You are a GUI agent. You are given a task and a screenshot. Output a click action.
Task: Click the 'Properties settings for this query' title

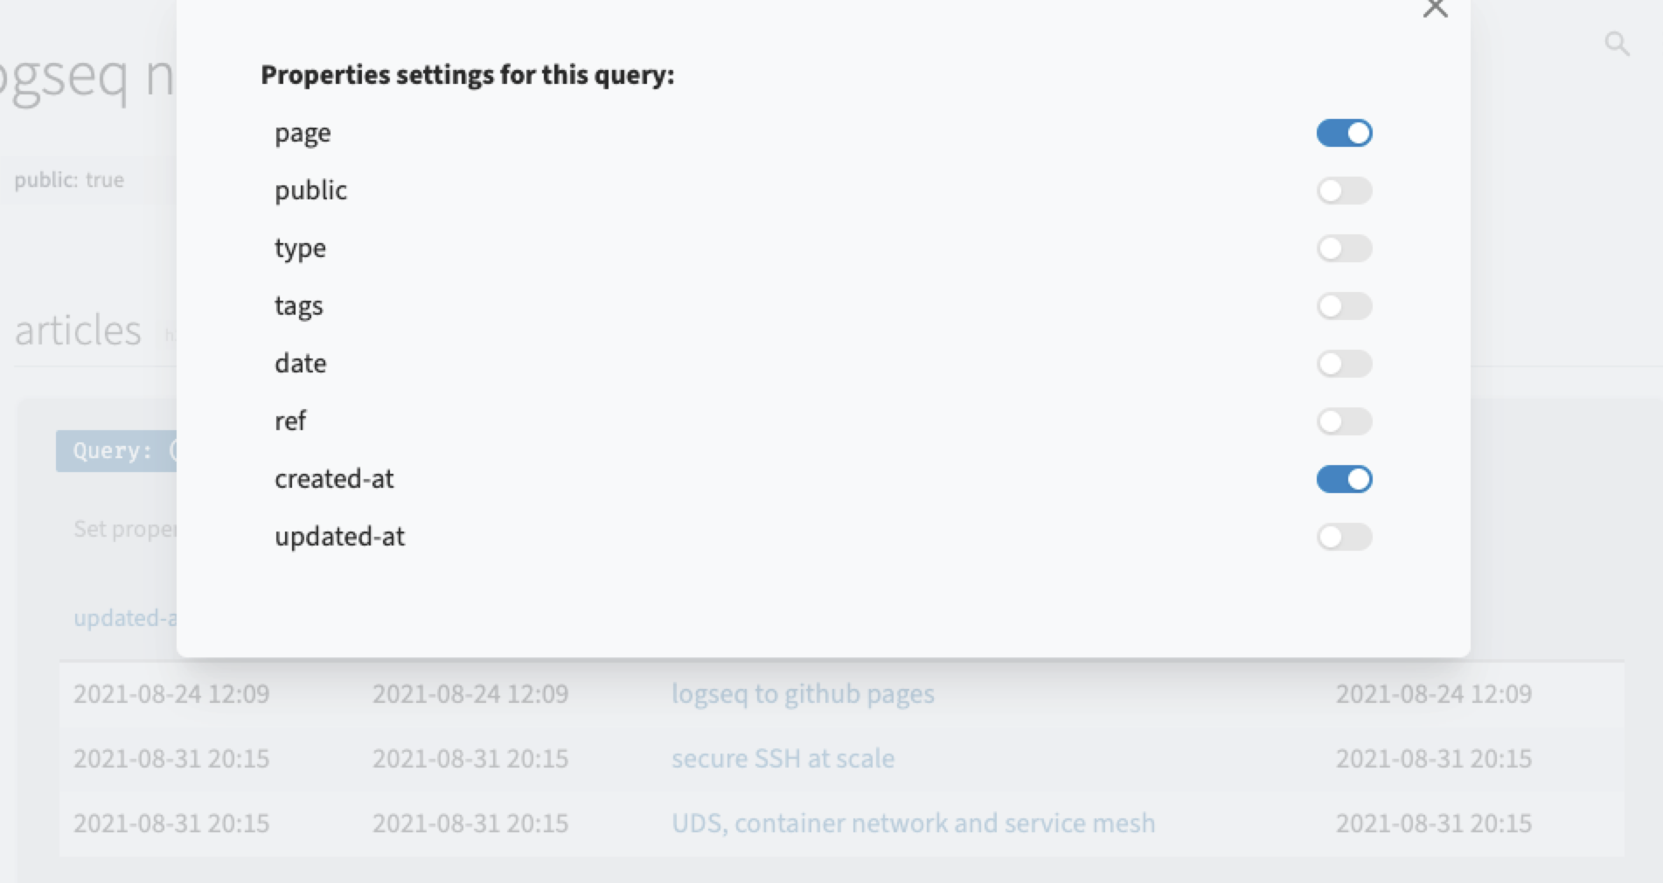coord(467,75)
